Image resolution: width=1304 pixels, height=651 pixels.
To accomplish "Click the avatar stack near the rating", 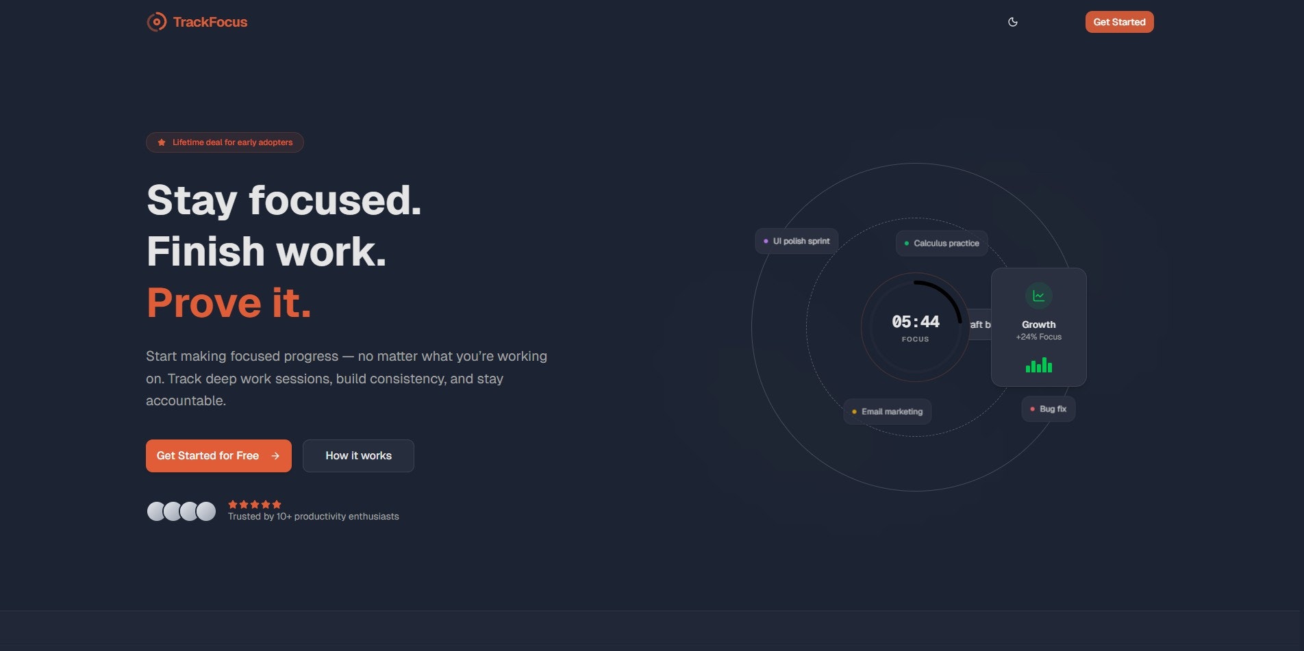I will pos(181,510).
